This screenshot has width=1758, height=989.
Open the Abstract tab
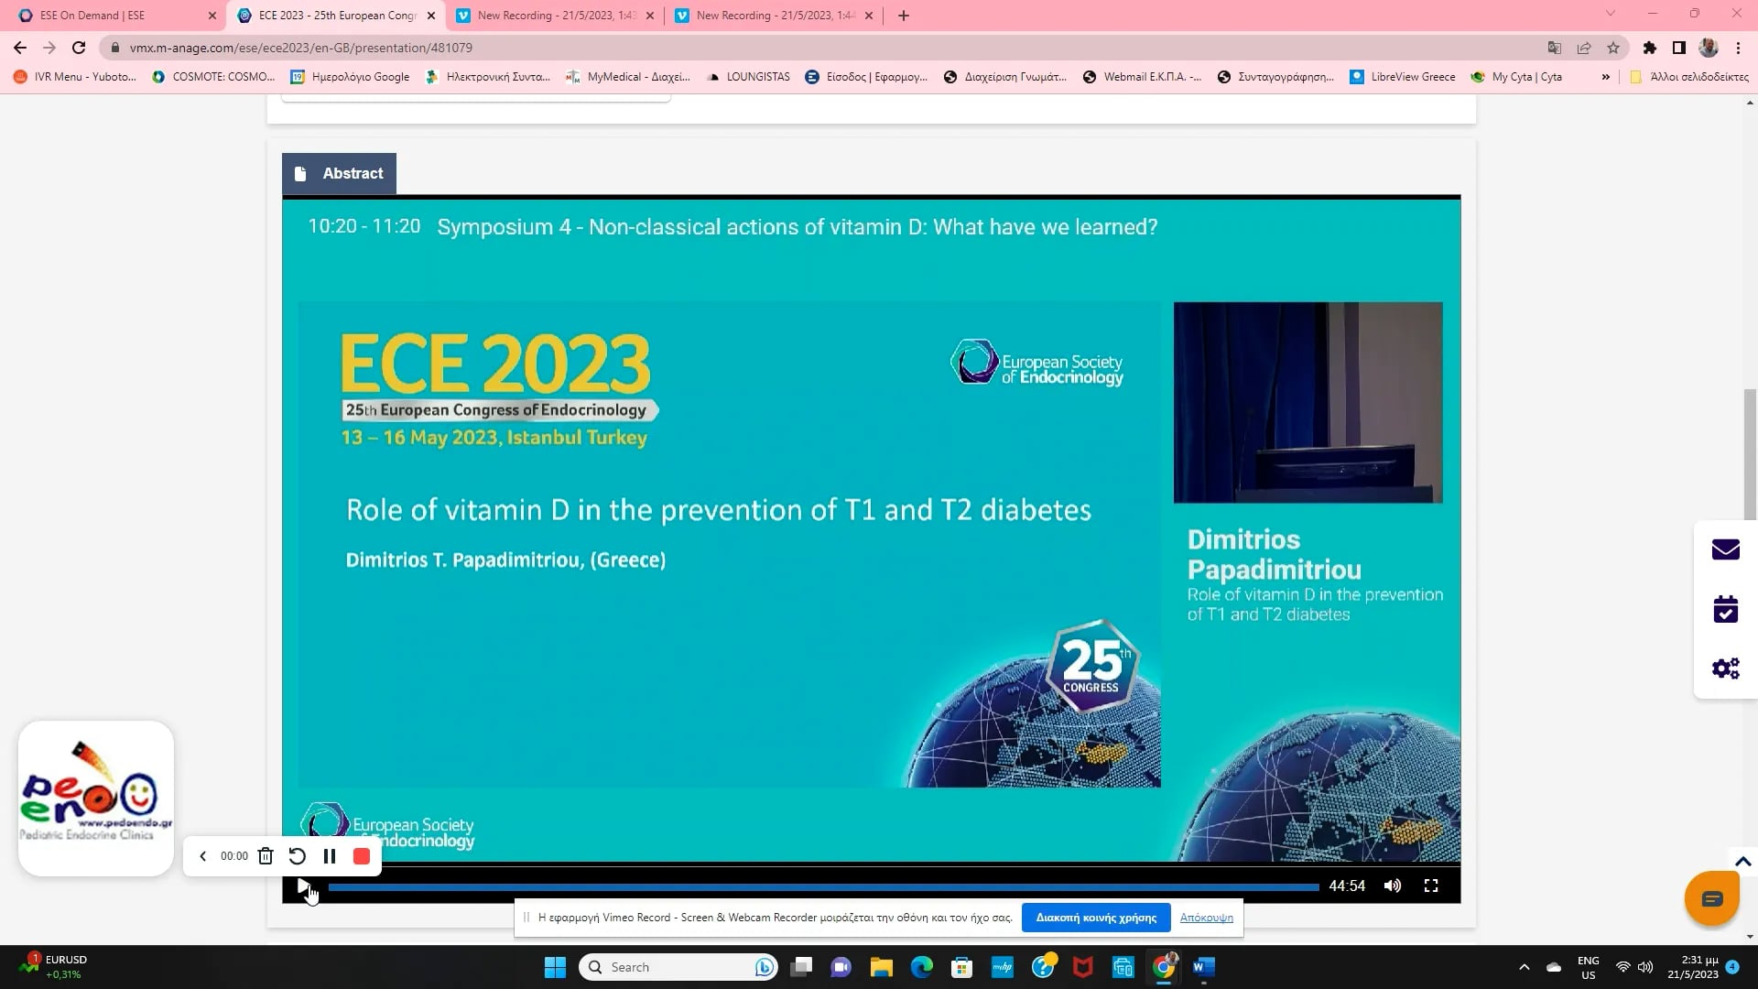coord(339,173)
